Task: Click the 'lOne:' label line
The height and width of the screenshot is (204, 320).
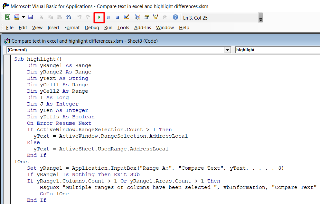Action: pos(22,162)
